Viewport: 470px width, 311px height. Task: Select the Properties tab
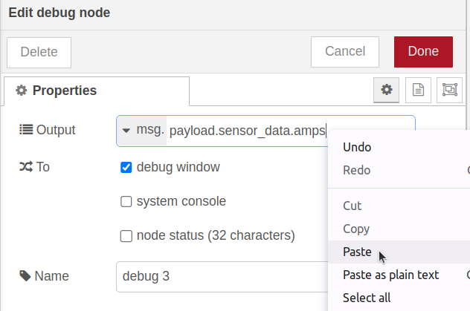(x=97, y=91)
